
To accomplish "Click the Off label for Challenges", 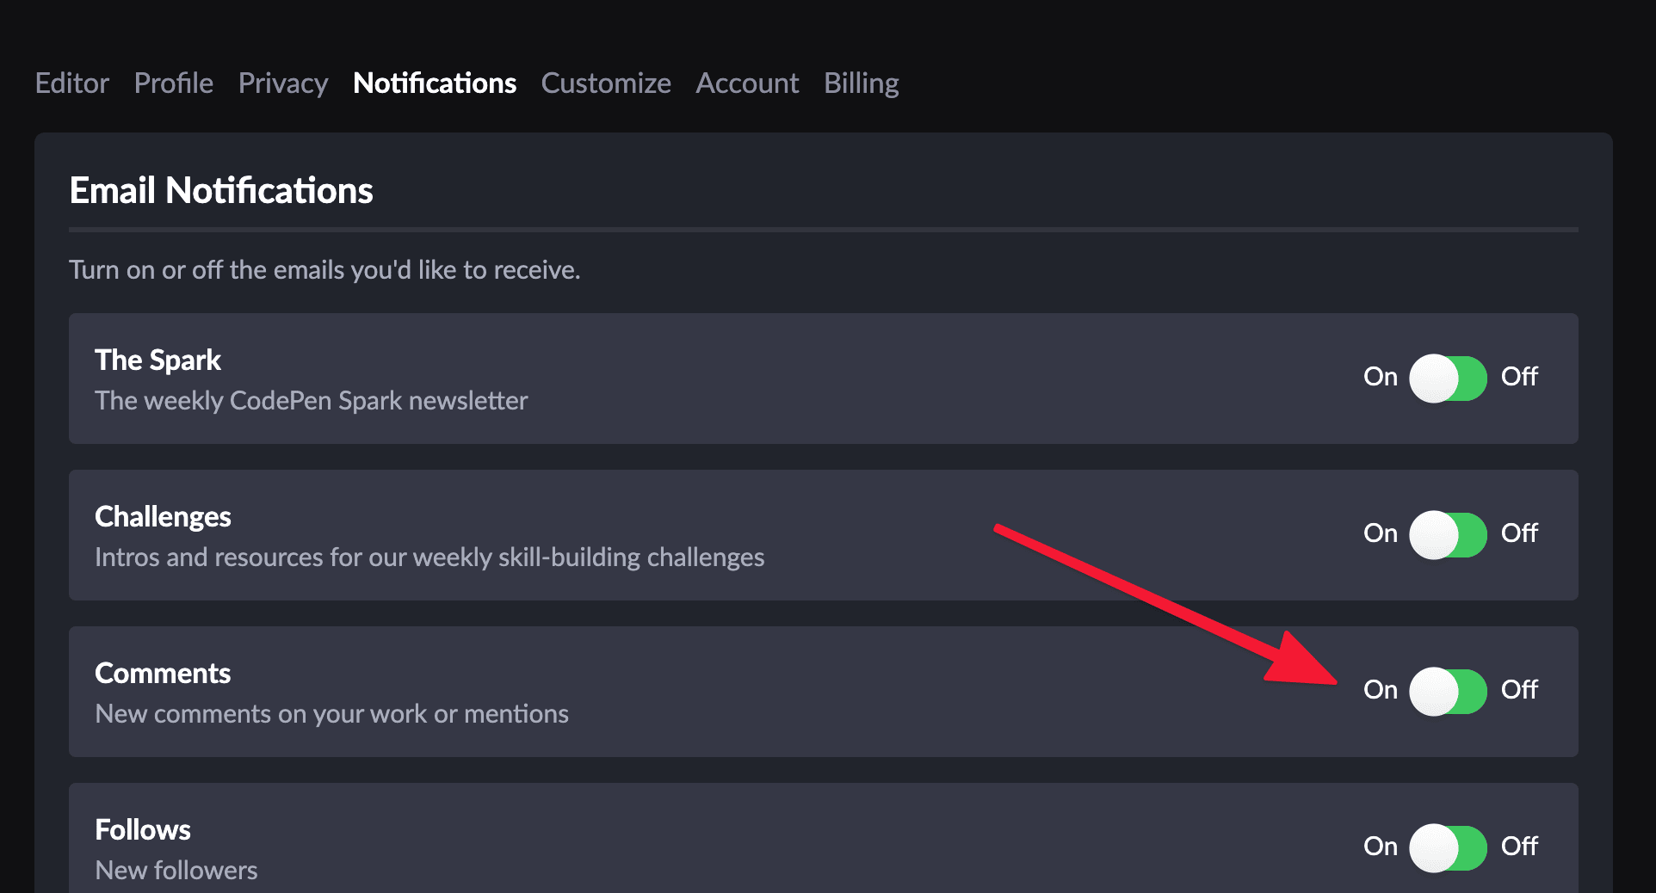I will [x=1519, y=533].
